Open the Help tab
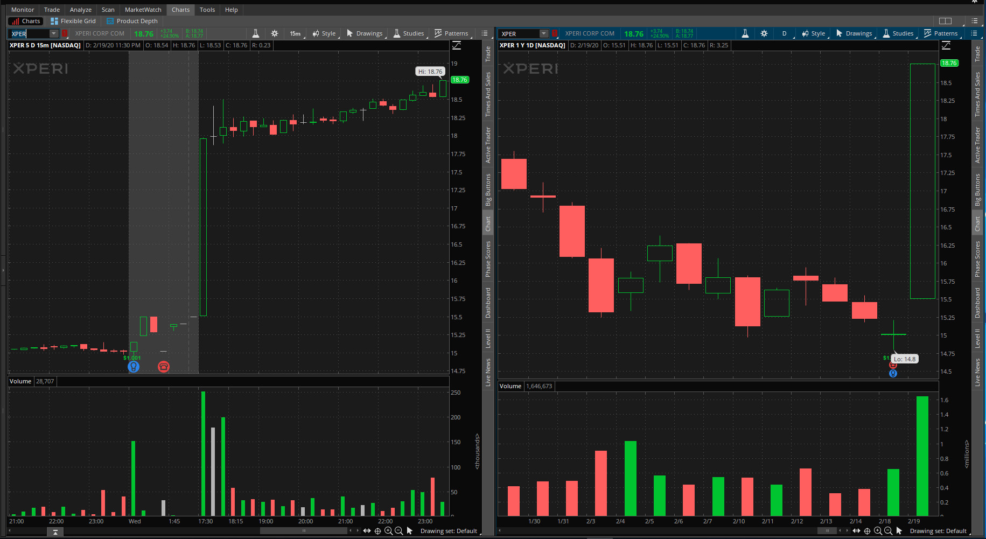 click(232, 10)
